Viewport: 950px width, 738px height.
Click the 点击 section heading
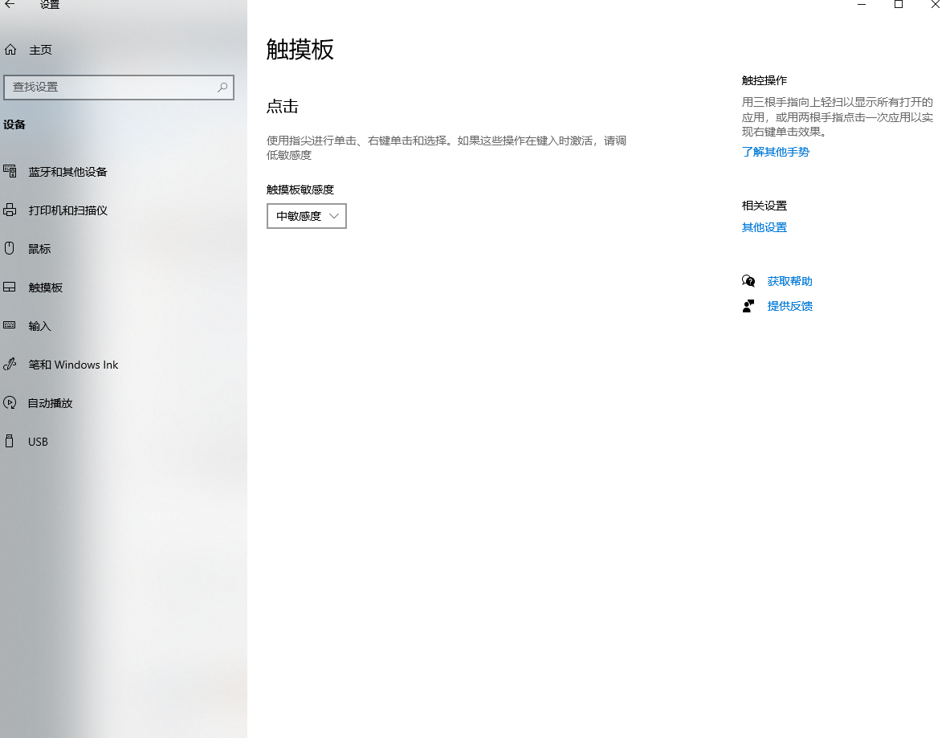pos(283,107)
